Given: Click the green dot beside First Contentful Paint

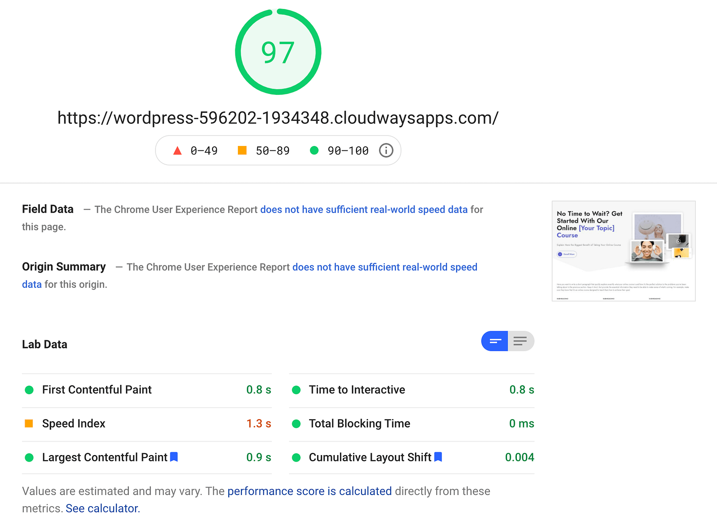Looking at the screenshot, I should (30, 390).
